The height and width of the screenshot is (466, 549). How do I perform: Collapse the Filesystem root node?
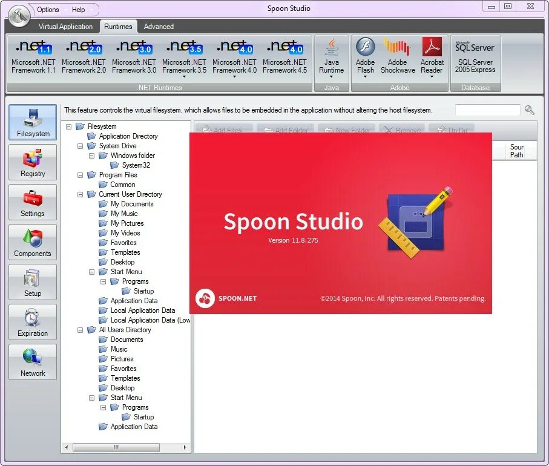point(69,126)
